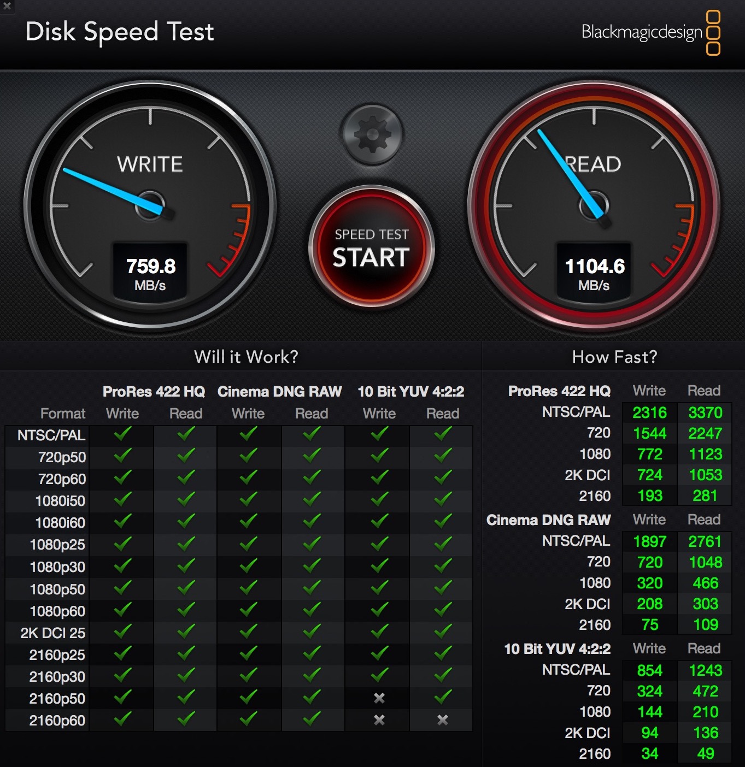Click the 2160p50 ProRes 422 HQ write checkmark
Screen dimensions: 745x767
pyautogui.click(x=122, y=697)
